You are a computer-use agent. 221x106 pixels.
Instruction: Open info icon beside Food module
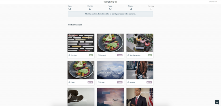(69, 82)
